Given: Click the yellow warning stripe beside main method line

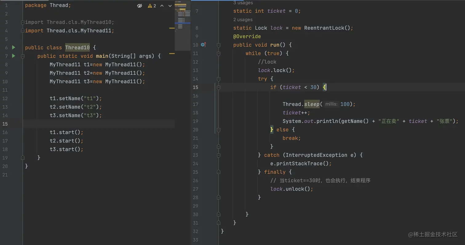Looking at the screenshot, I should (172, 53).
